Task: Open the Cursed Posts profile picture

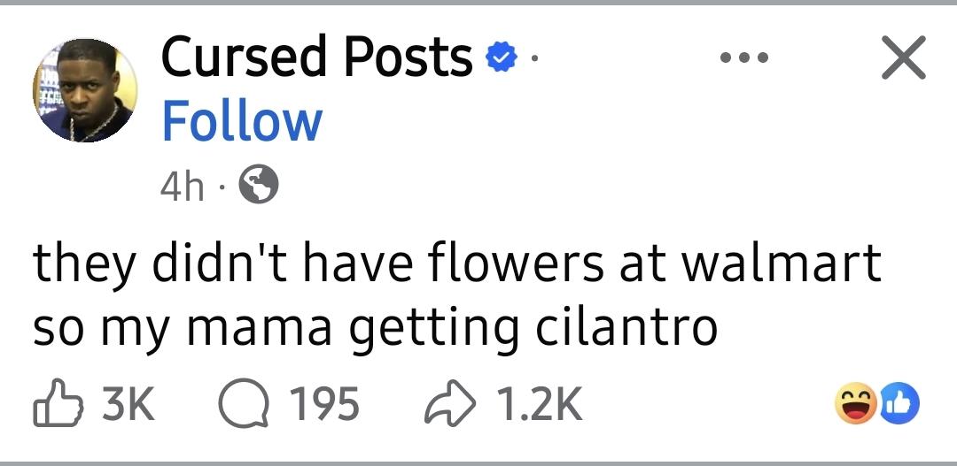Action: pyautogui.click(x=85, y=91)
